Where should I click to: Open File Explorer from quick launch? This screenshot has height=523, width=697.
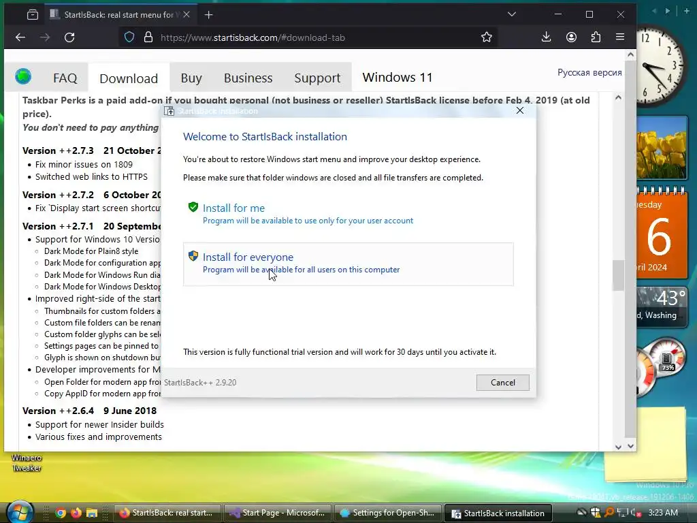92,513
